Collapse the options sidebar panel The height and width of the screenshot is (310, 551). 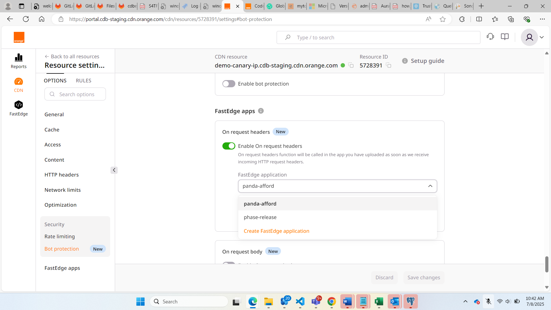click(x=114, y=170)
